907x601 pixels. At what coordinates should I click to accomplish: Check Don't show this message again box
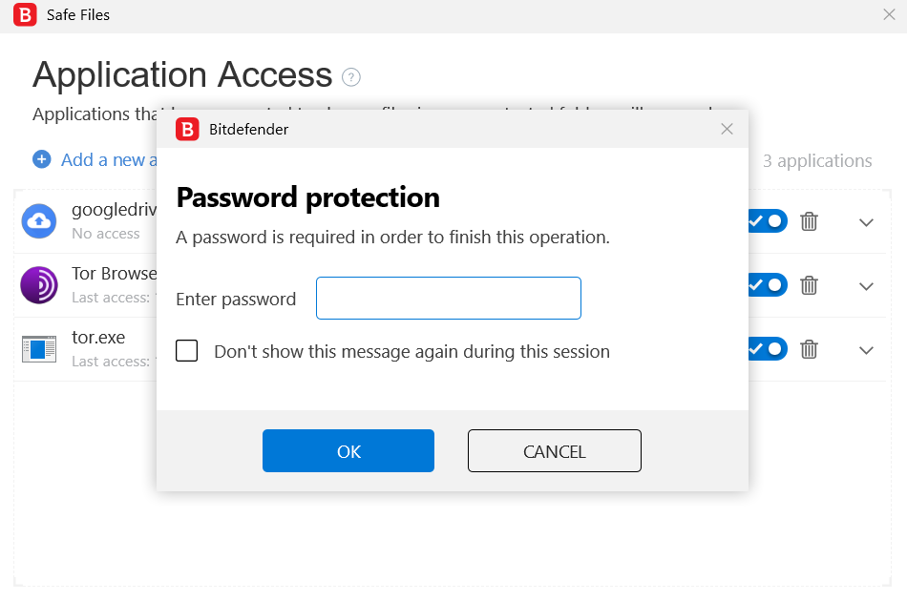pyautogui.click(x=187, y=351)
